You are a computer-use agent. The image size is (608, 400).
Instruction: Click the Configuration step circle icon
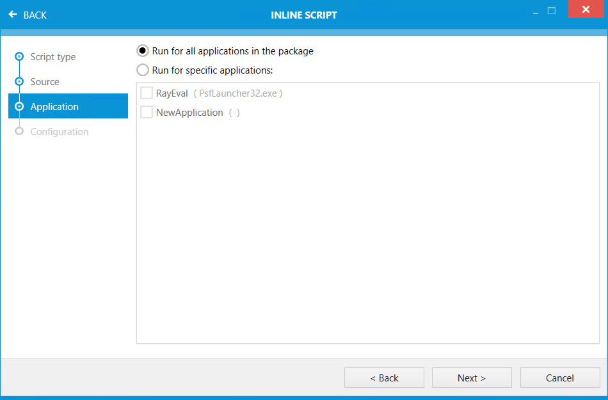point(20,131)
